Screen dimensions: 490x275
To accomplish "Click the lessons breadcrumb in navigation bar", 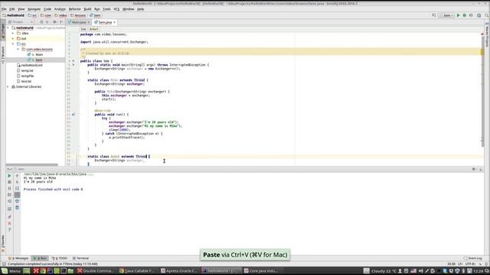I will pyautogui.click(x=78, y=15).
